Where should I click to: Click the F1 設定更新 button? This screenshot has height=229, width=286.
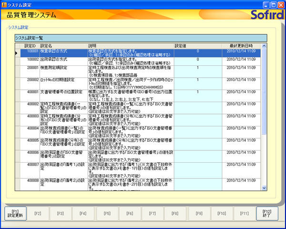15,213
